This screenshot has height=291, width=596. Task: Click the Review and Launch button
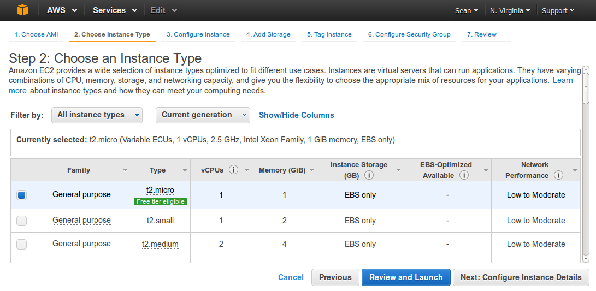(406, 277)
